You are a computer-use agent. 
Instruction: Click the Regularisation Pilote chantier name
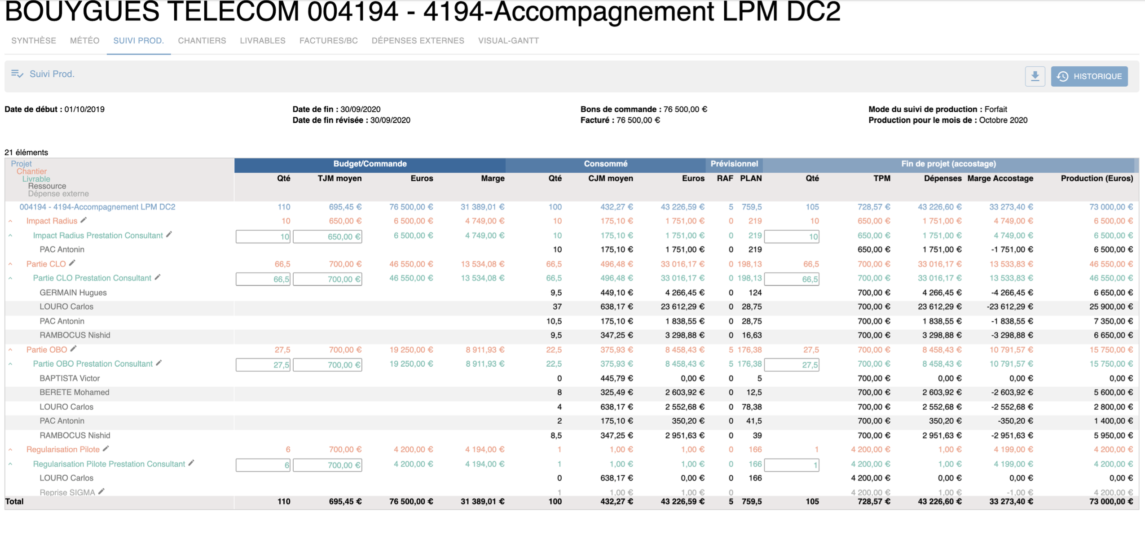[63, 450]
